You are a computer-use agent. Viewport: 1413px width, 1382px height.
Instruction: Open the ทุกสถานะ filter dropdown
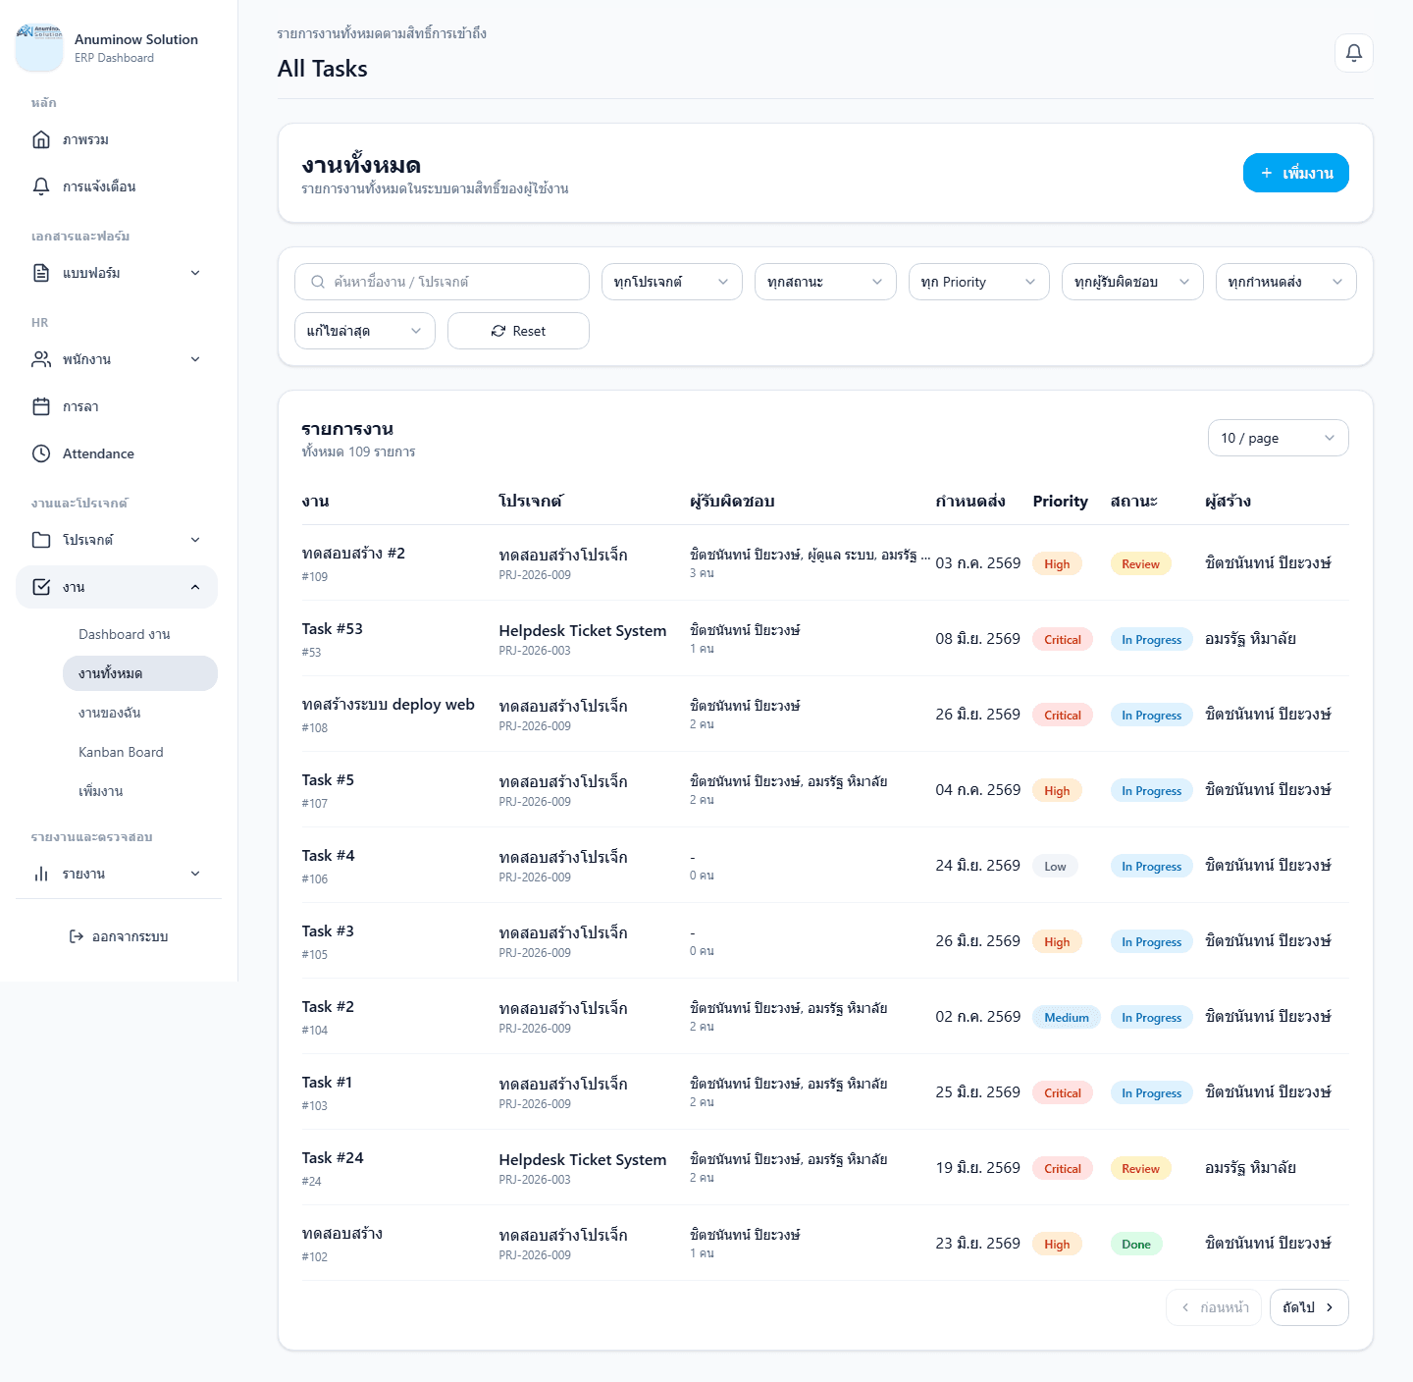click(x=825, y=282)
